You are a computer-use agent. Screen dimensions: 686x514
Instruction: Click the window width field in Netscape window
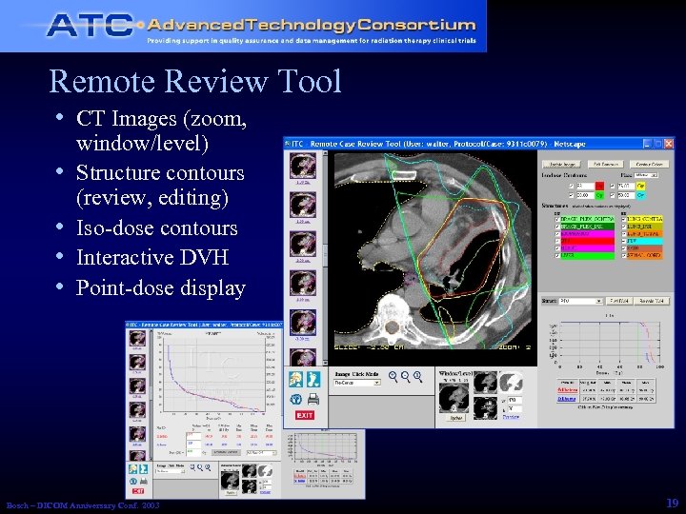coord(514,400)
